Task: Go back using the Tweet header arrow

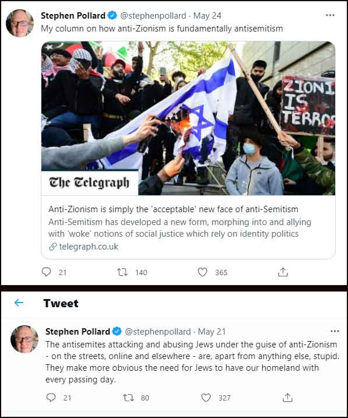Action: tap(19, 303)
